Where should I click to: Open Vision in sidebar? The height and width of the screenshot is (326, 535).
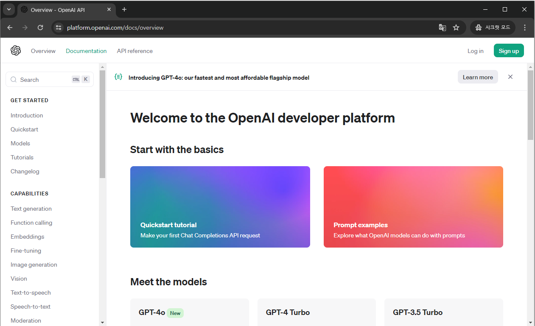pyautogui.click(x=19, y=279)
